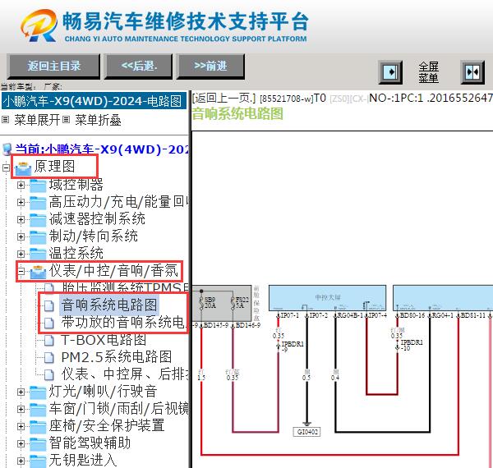
Task: Open the 胎压监测系统TPMS document
Action: [125, 287]
